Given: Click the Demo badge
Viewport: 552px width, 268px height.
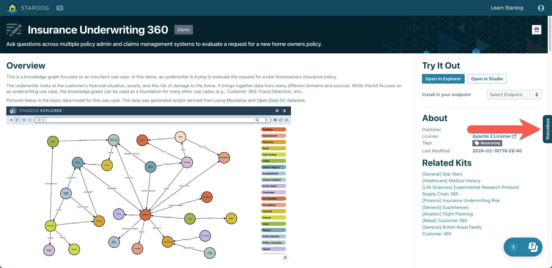Looking at the screenshot, I should [x=183, y=30].
